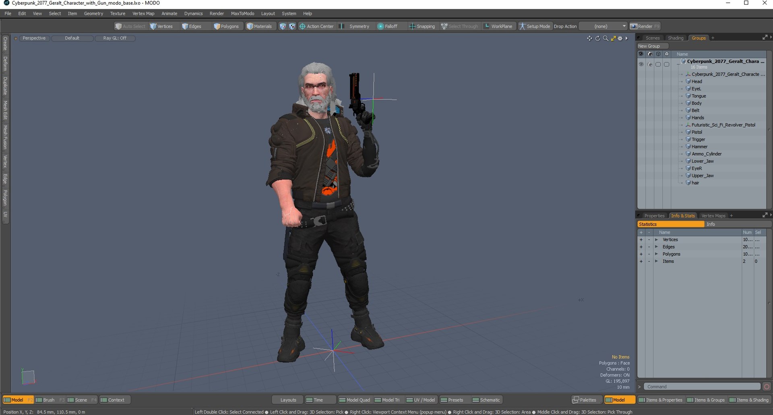The width and height of the screenshot is (773, 415).
Task: Add a new tab beside Groups
Action: point(713,38)
